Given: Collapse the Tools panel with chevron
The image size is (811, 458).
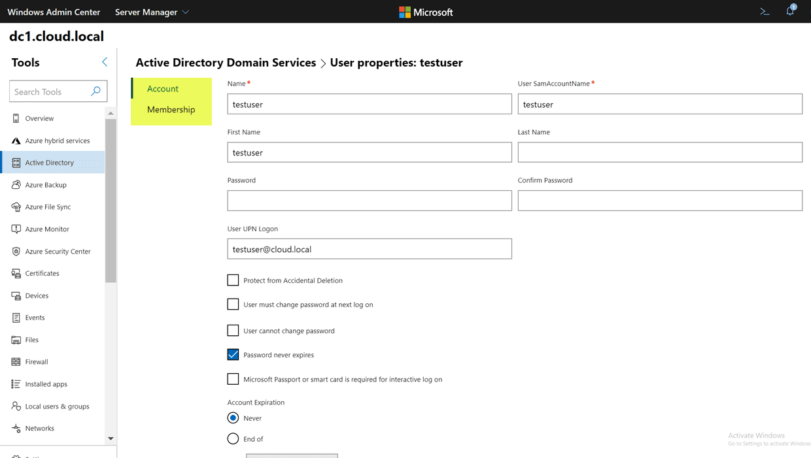Looking at the screenshot, I should pyautogui.click(x=105, y=62).
